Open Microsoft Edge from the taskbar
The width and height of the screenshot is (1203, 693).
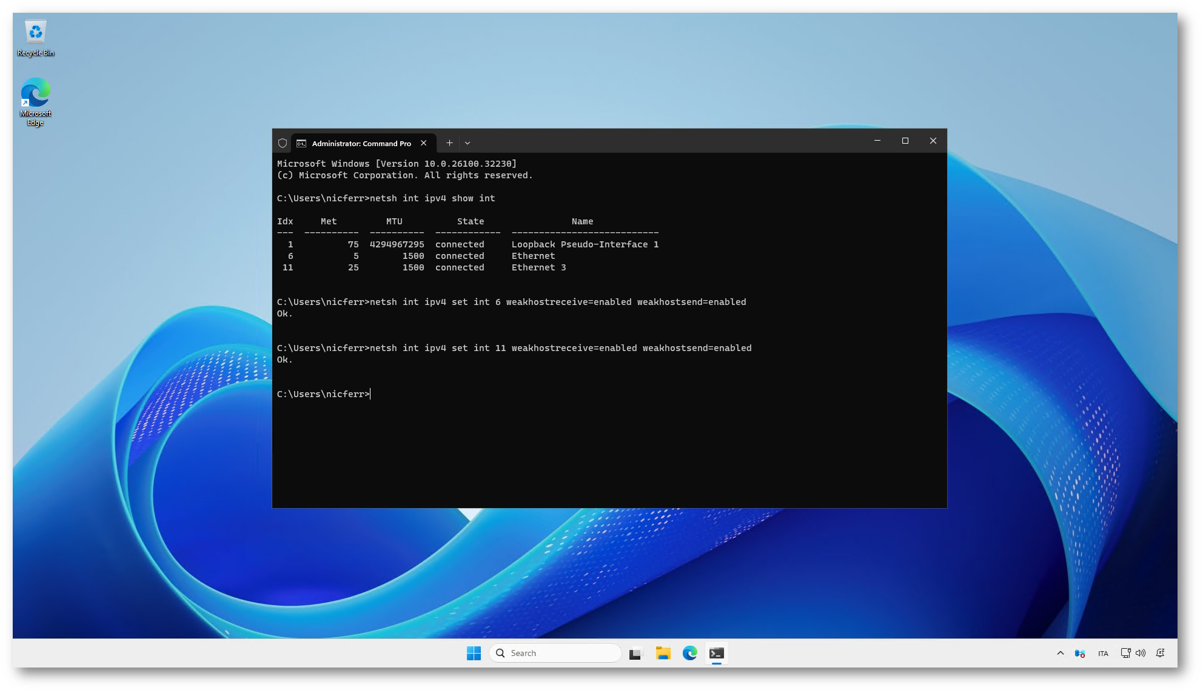click(690, 653)
